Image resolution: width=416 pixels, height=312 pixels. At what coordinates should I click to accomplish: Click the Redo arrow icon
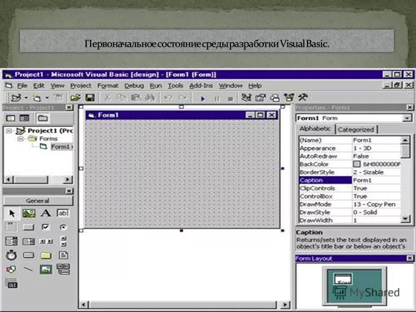click(182, 97)
